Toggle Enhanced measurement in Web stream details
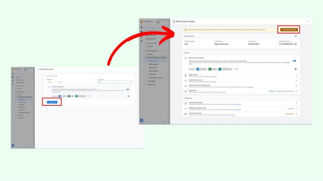 (294, 61)
